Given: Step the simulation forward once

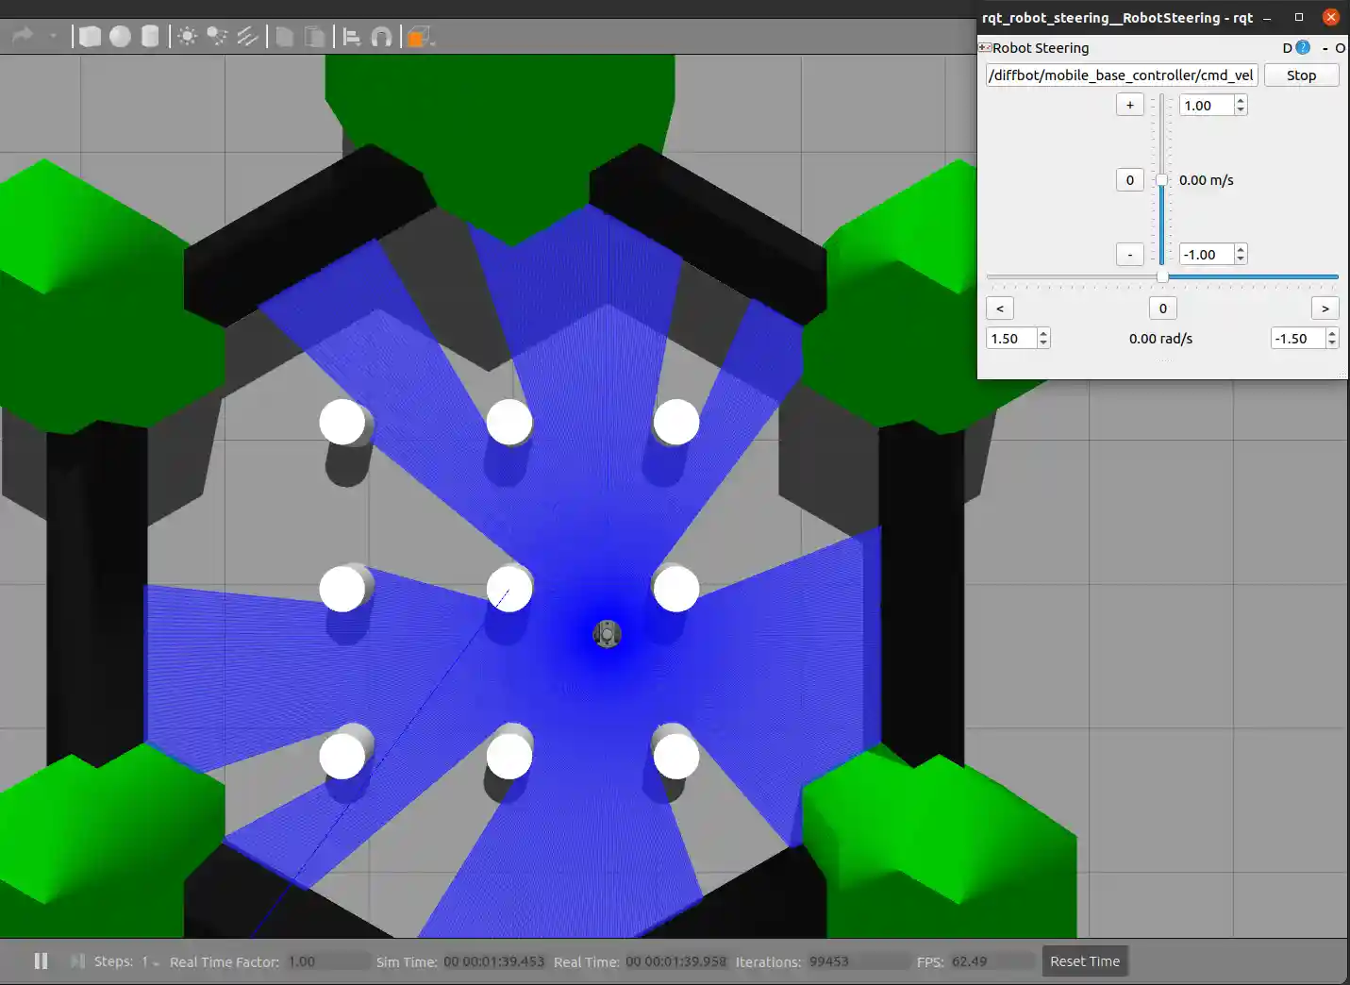Looking at the screenshot, I should point(77,961).
